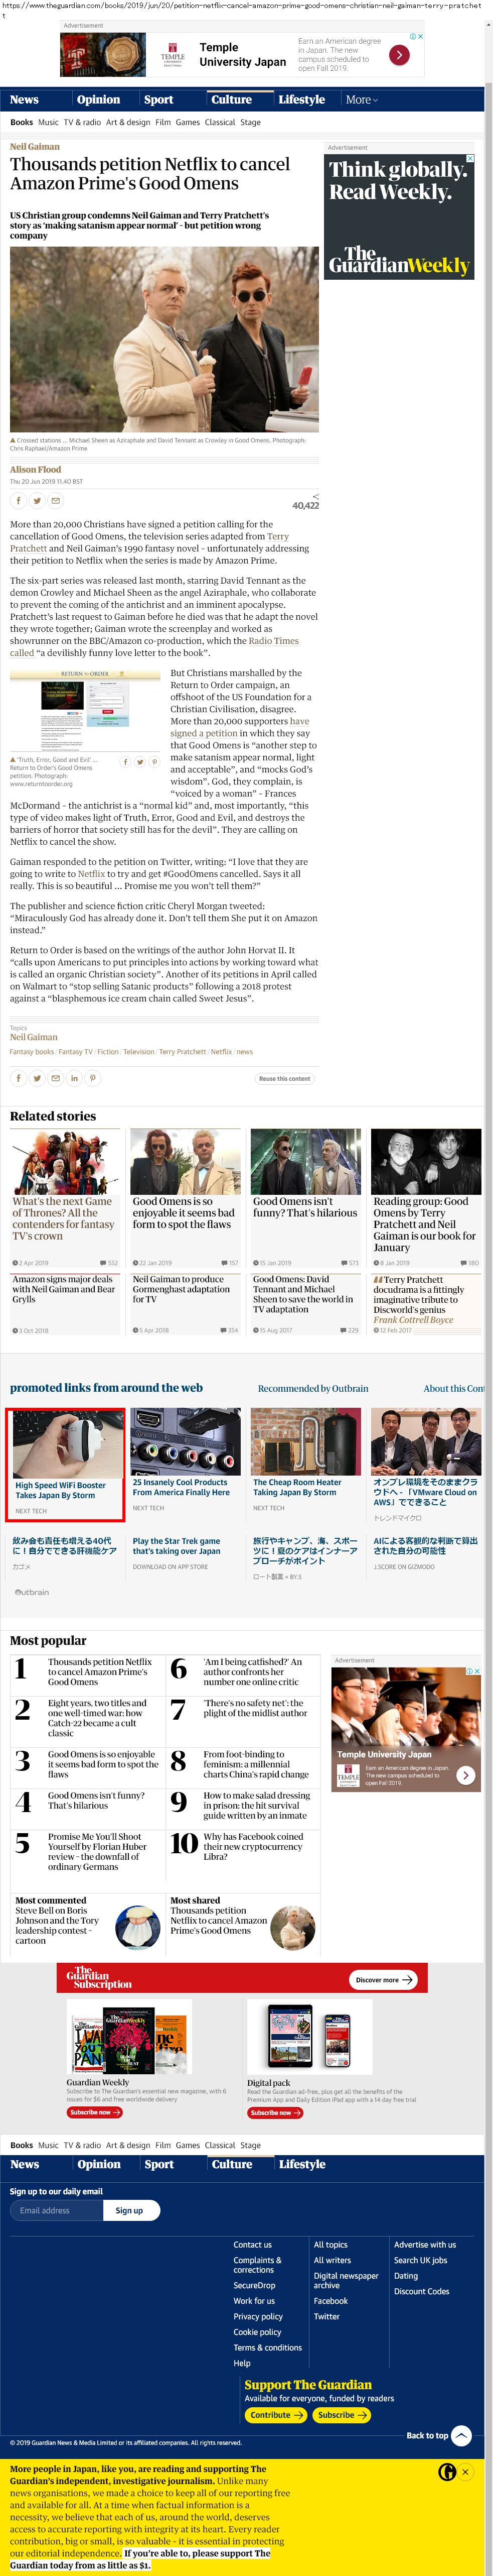Open comments on Neil Gaiman Gormenghast story
The height and width of the screenshot is (2576, 493).
(230, 1330)
